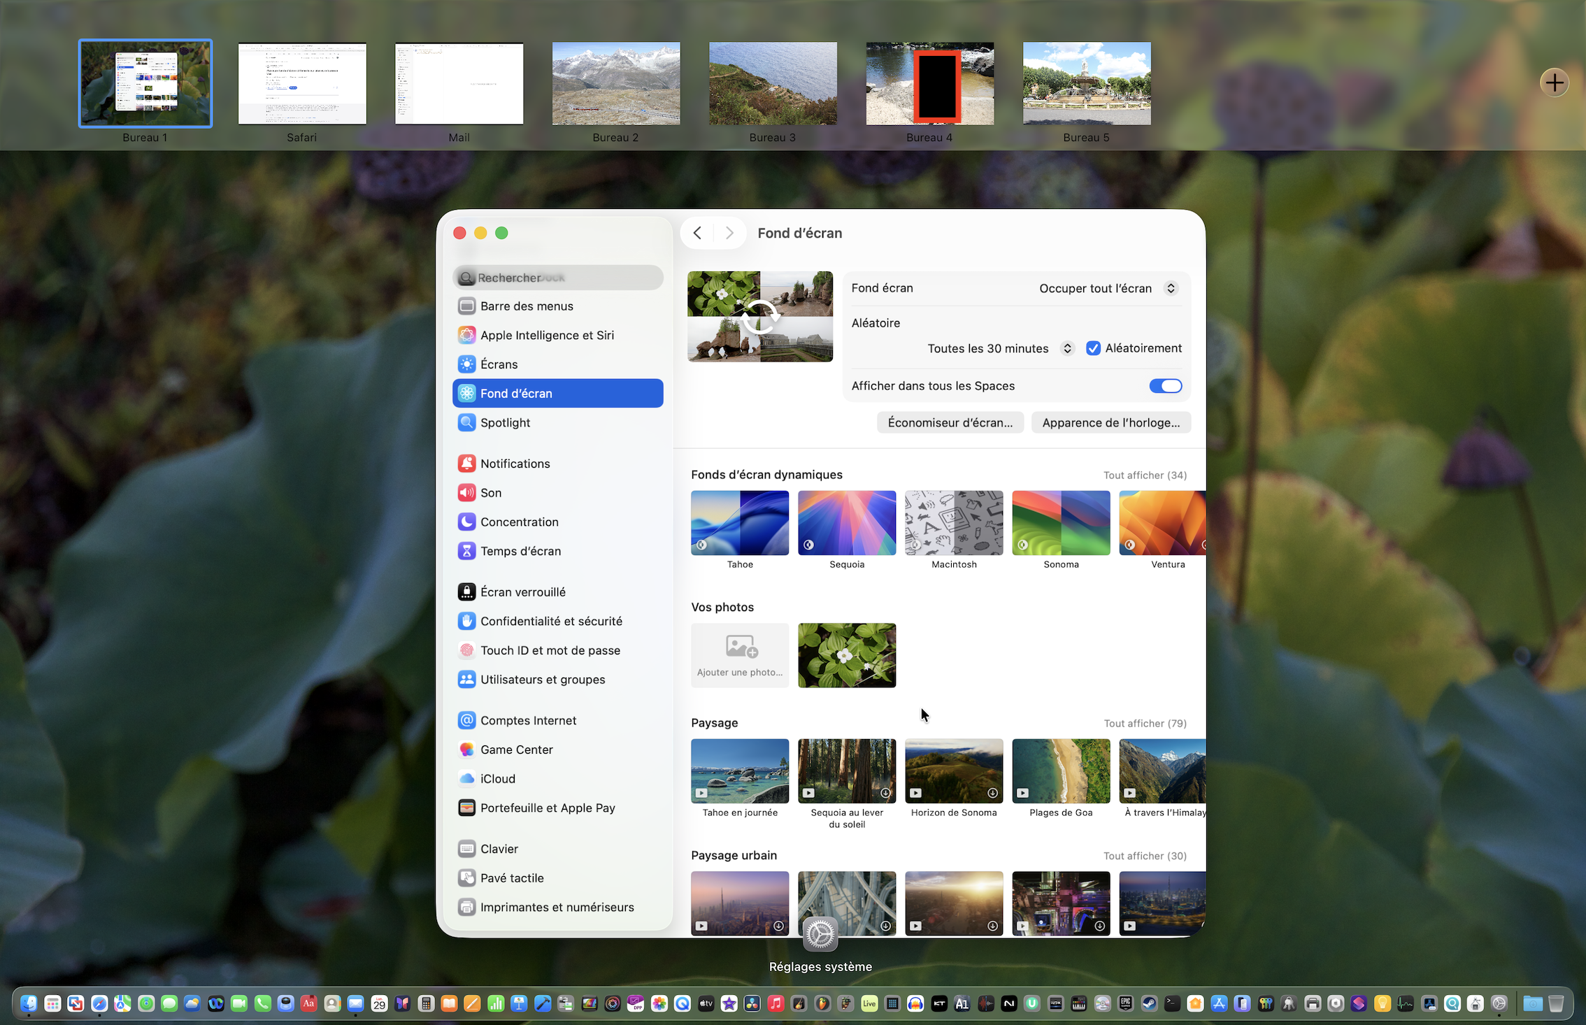Open Spotlight settings in sidebar
Viewport: 1586px width, 1025px height.
[505, 422]
